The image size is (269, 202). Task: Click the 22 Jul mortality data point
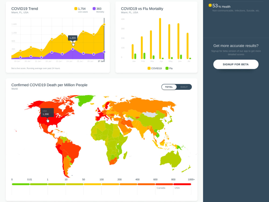point(52,52)
